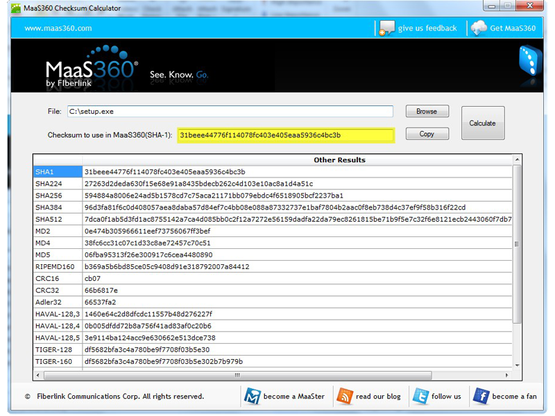This screenshot has height=416, width=555.
Task: Select the CRC32 row label
Action: (58, 291)
